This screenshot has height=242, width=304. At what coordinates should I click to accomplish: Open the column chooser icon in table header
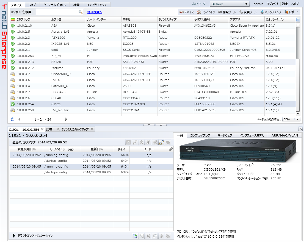point(298,20)
